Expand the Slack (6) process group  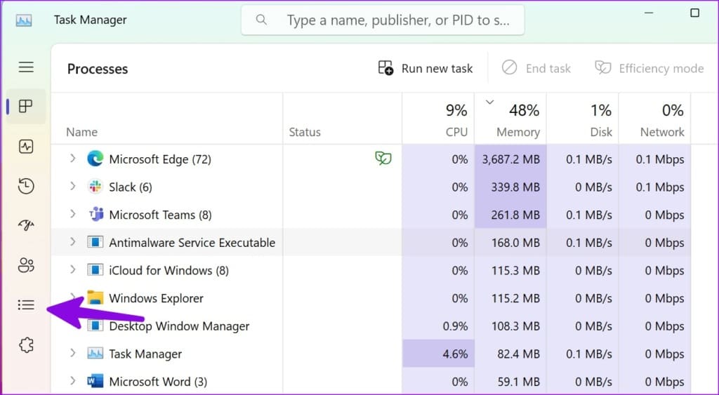pos(72,187)
